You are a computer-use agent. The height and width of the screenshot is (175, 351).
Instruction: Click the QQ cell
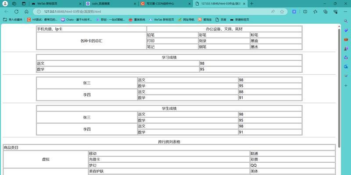point(293,165)
